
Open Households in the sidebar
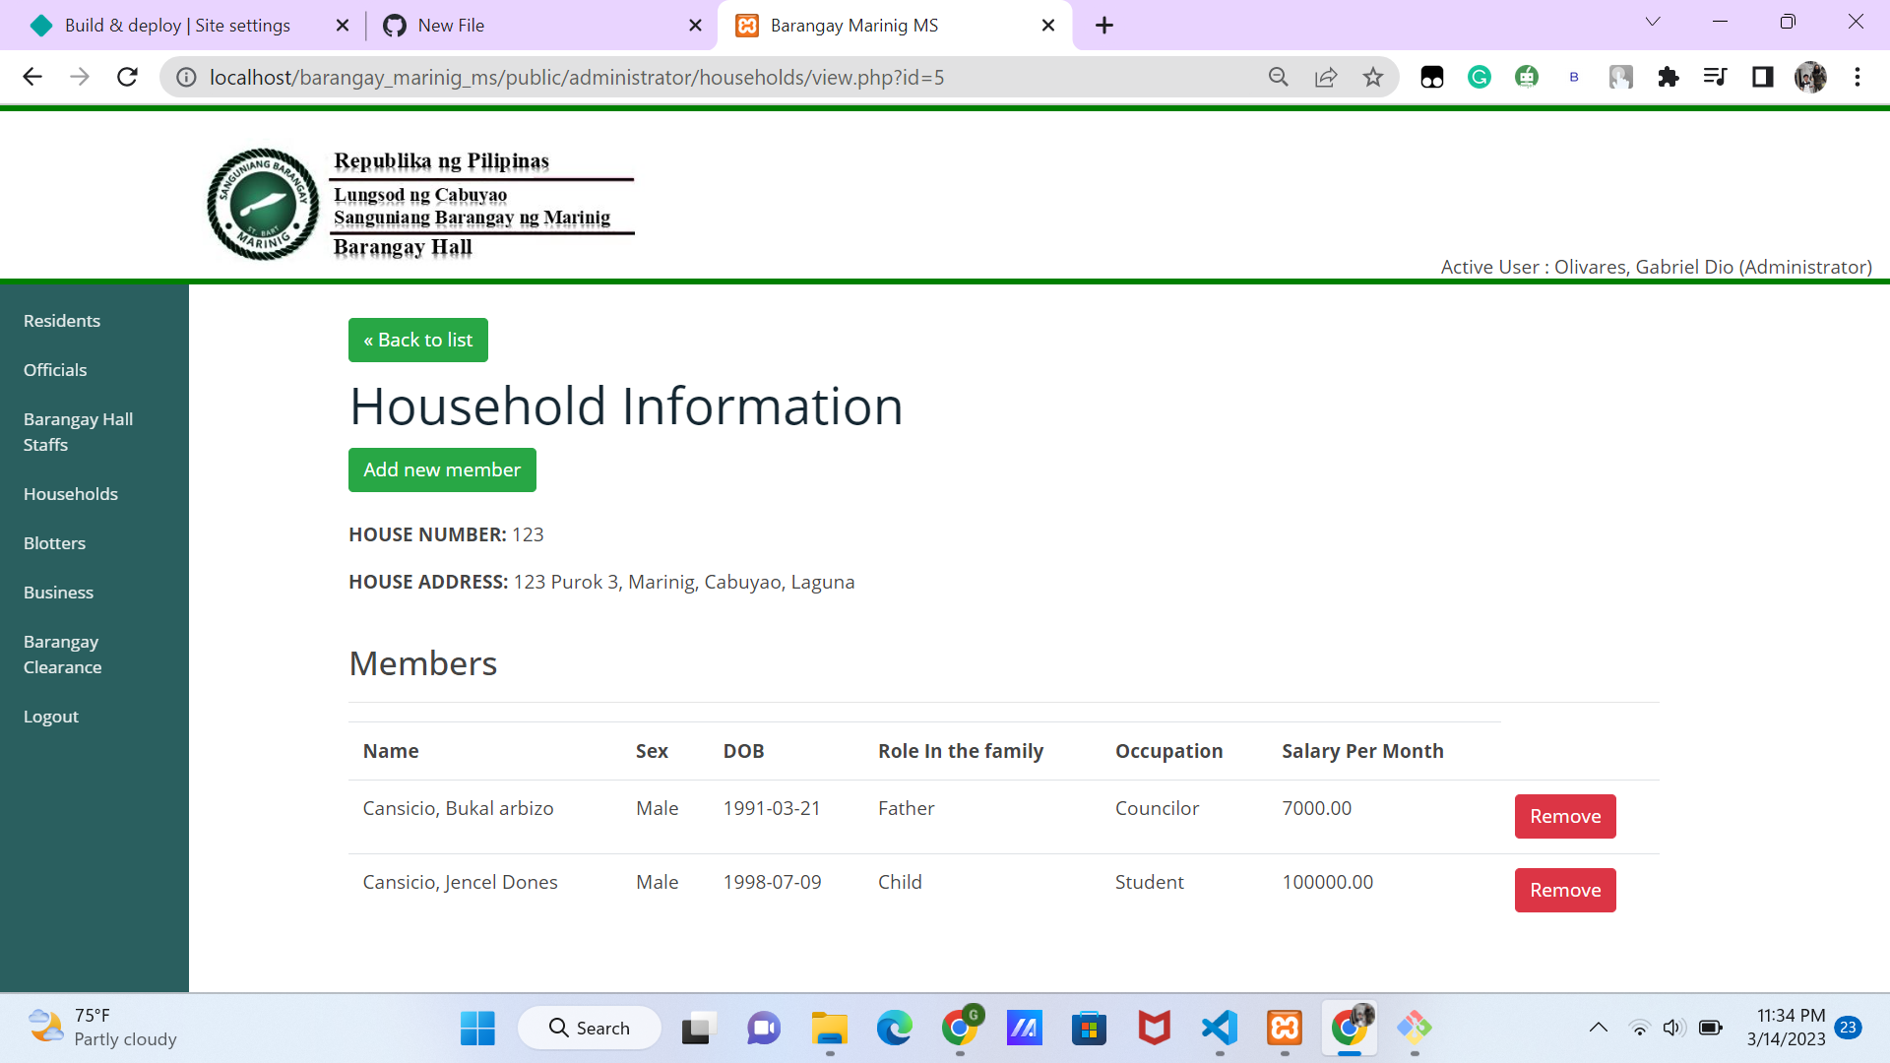[71, 494]
